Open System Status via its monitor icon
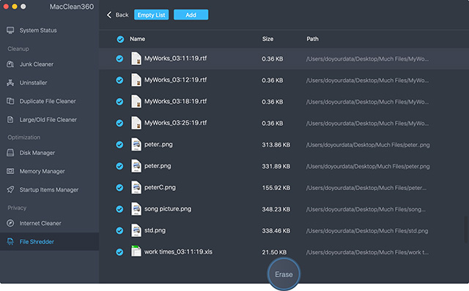Image resolution: width=469 pixels, height=291 pixels. (x=10, y=30)
